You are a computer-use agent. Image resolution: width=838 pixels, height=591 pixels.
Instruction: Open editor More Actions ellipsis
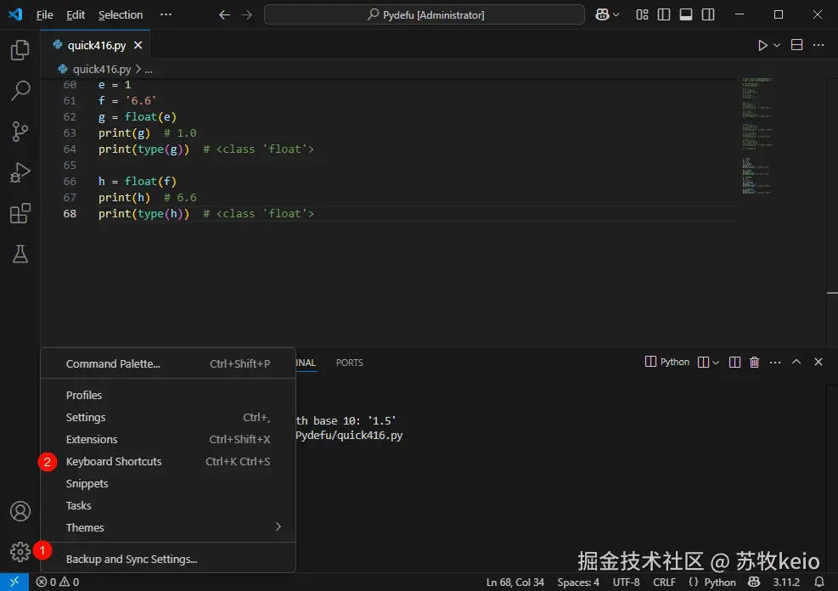click(x=818, y=45)
